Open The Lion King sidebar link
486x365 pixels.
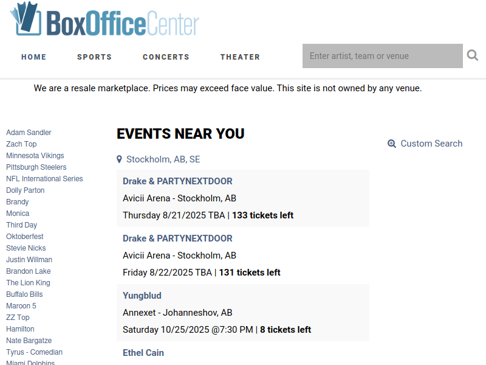click(x=28, y=283)
